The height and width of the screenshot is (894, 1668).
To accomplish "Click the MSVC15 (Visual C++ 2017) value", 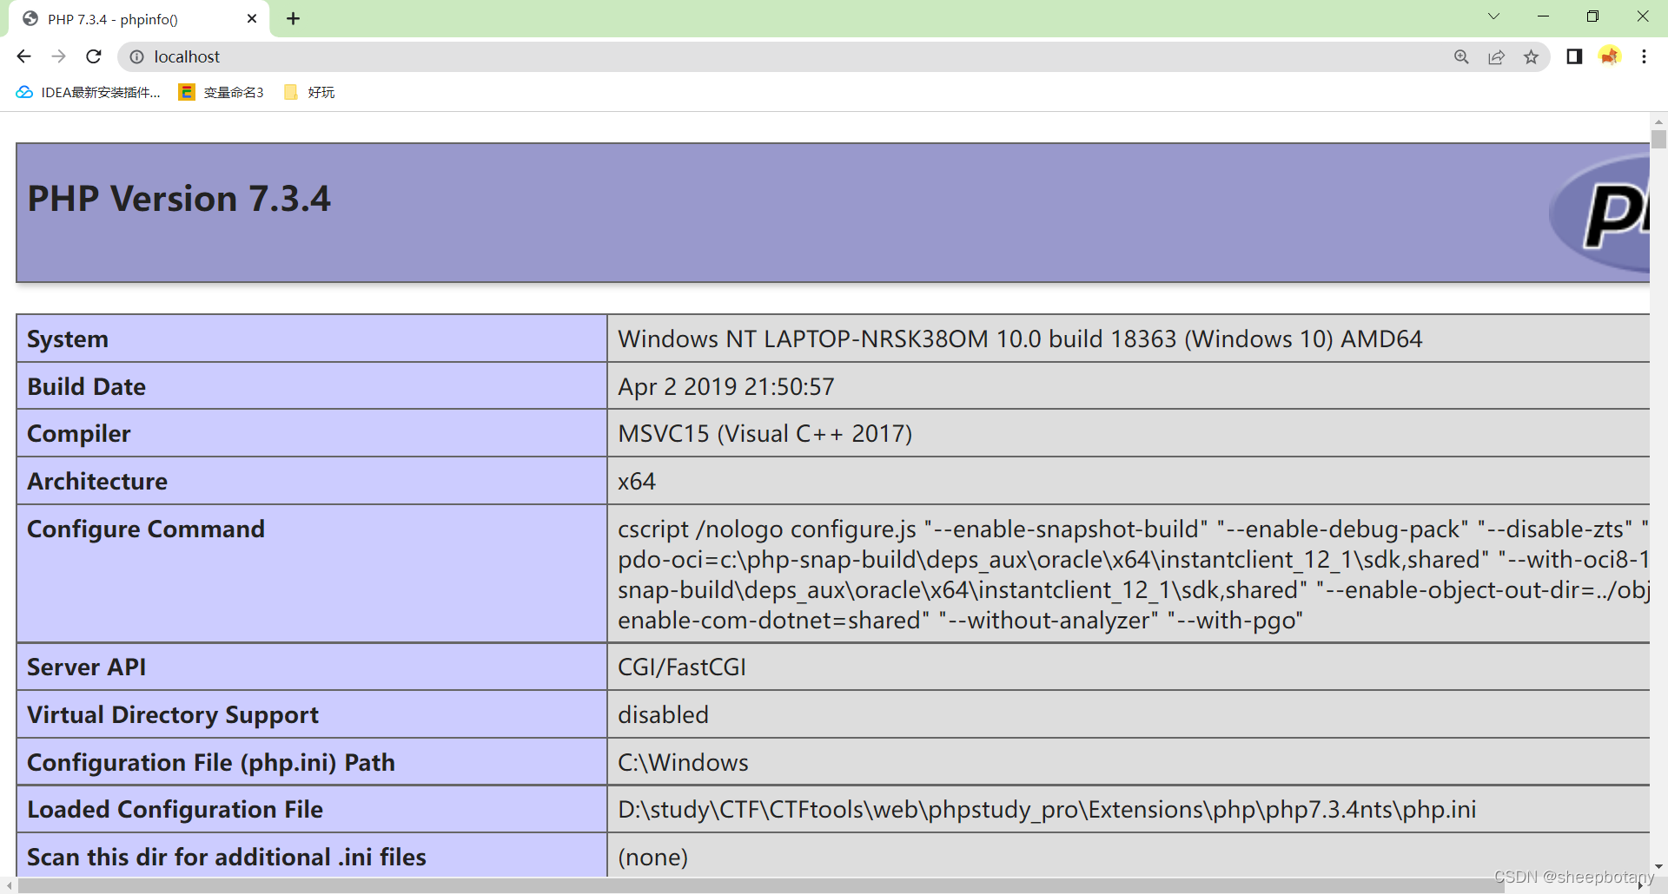I will 765,434.
